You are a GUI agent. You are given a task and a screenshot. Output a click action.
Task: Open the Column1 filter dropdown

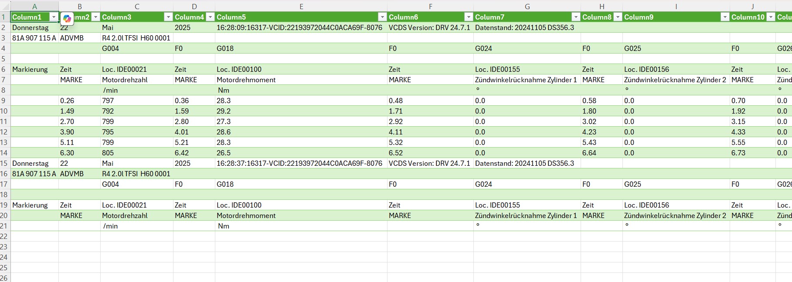coord(54,17)
